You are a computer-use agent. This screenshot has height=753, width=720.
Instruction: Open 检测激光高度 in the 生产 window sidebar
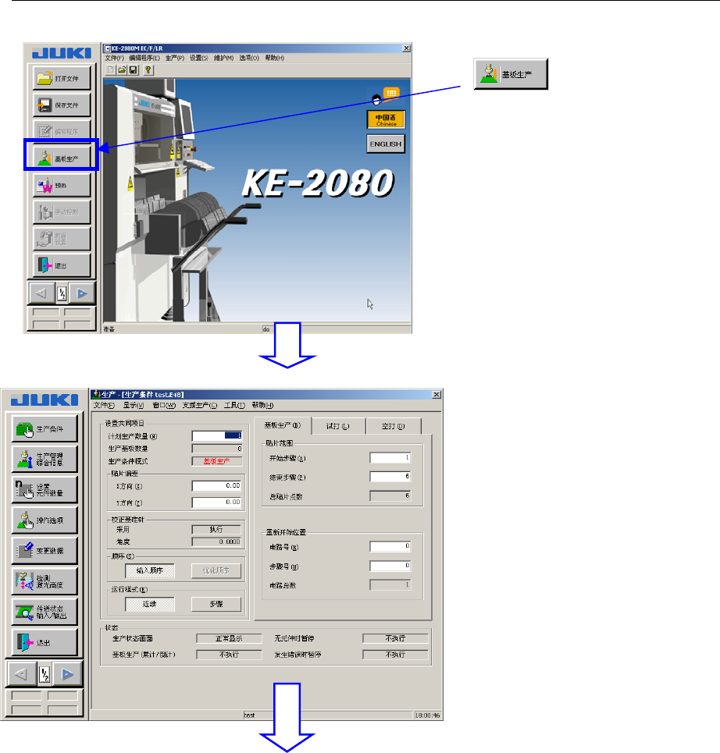tap(45, 581)
